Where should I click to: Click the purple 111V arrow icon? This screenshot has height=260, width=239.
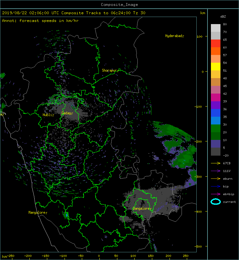click(x=216, y=171)
